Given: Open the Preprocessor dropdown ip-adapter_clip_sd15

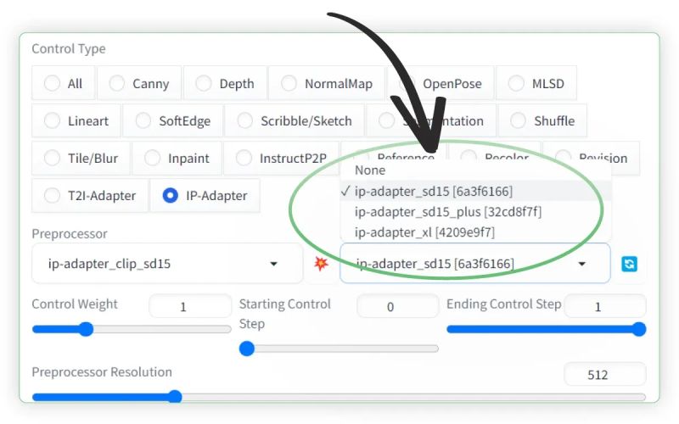Looking at the screenshot, I should (x=167, y=263).
